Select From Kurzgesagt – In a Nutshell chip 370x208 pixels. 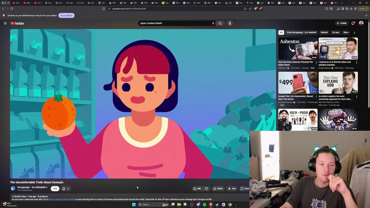[301, 32]
